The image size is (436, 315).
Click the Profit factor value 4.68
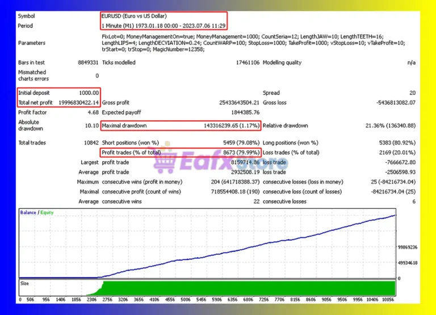[x=93, y=112]
